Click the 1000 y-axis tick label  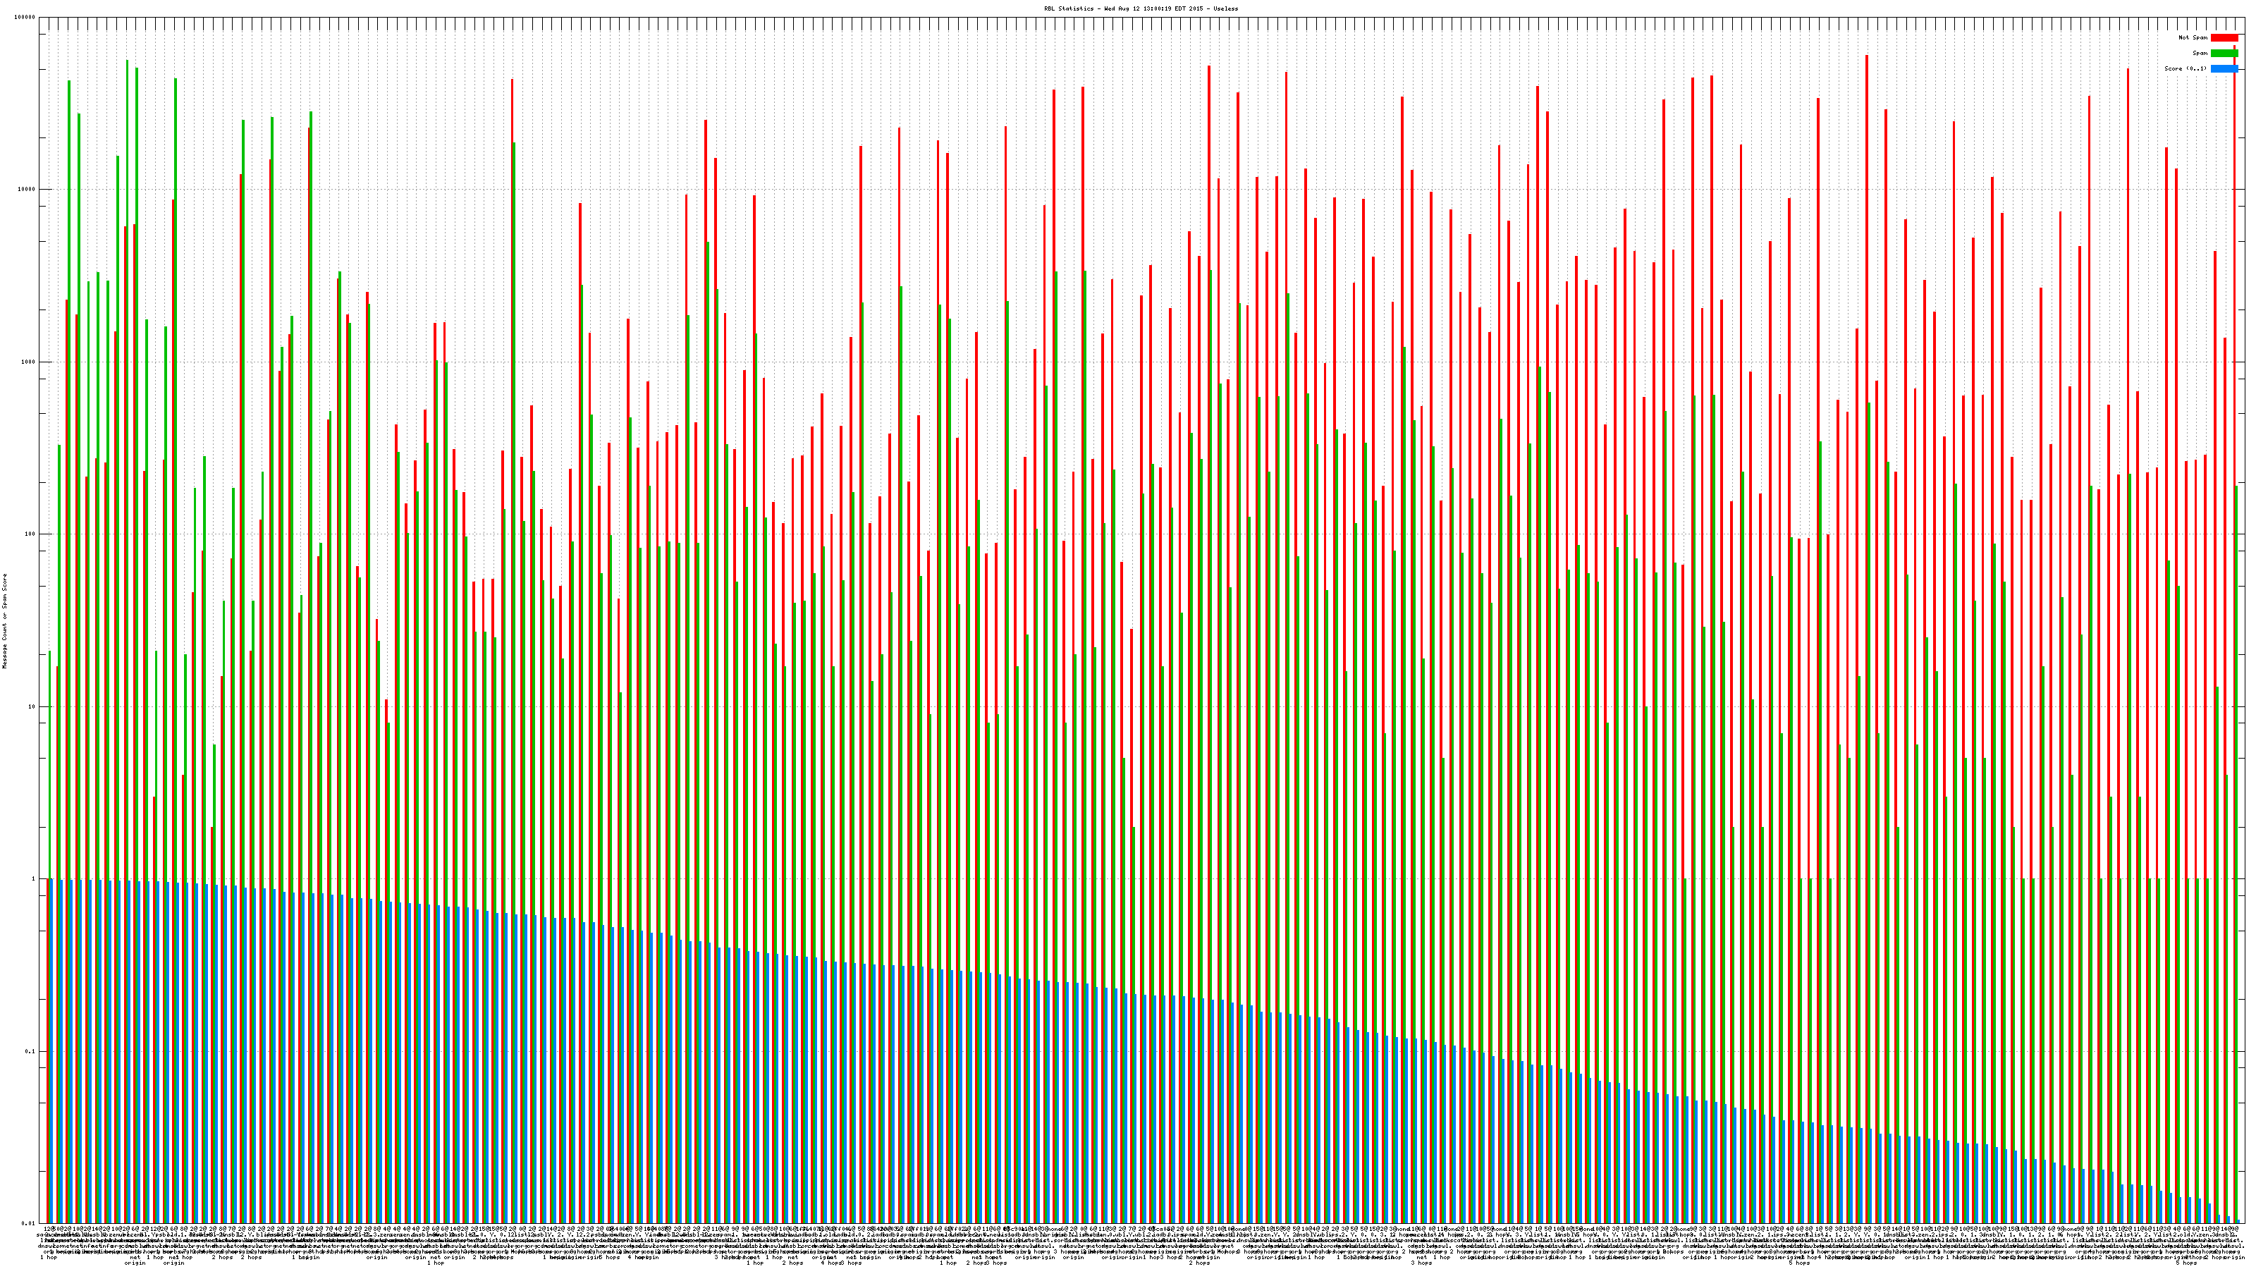(29, 362)
